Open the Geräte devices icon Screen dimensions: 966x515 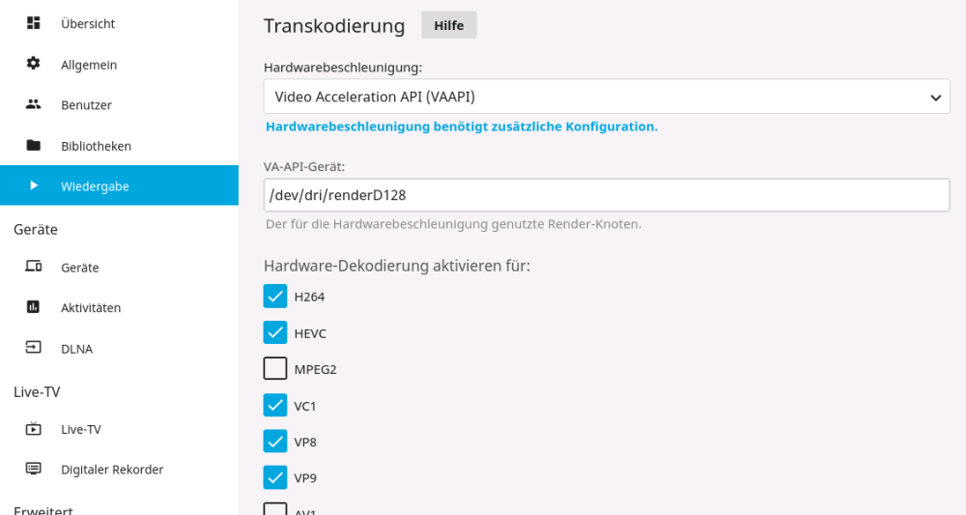[33, 266]
